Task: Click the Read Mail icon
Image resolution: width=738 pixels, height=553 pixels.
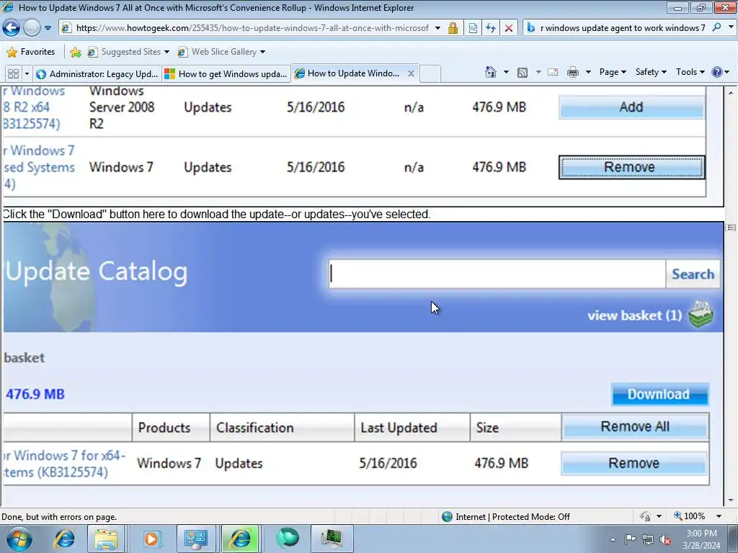Action: 553,72
